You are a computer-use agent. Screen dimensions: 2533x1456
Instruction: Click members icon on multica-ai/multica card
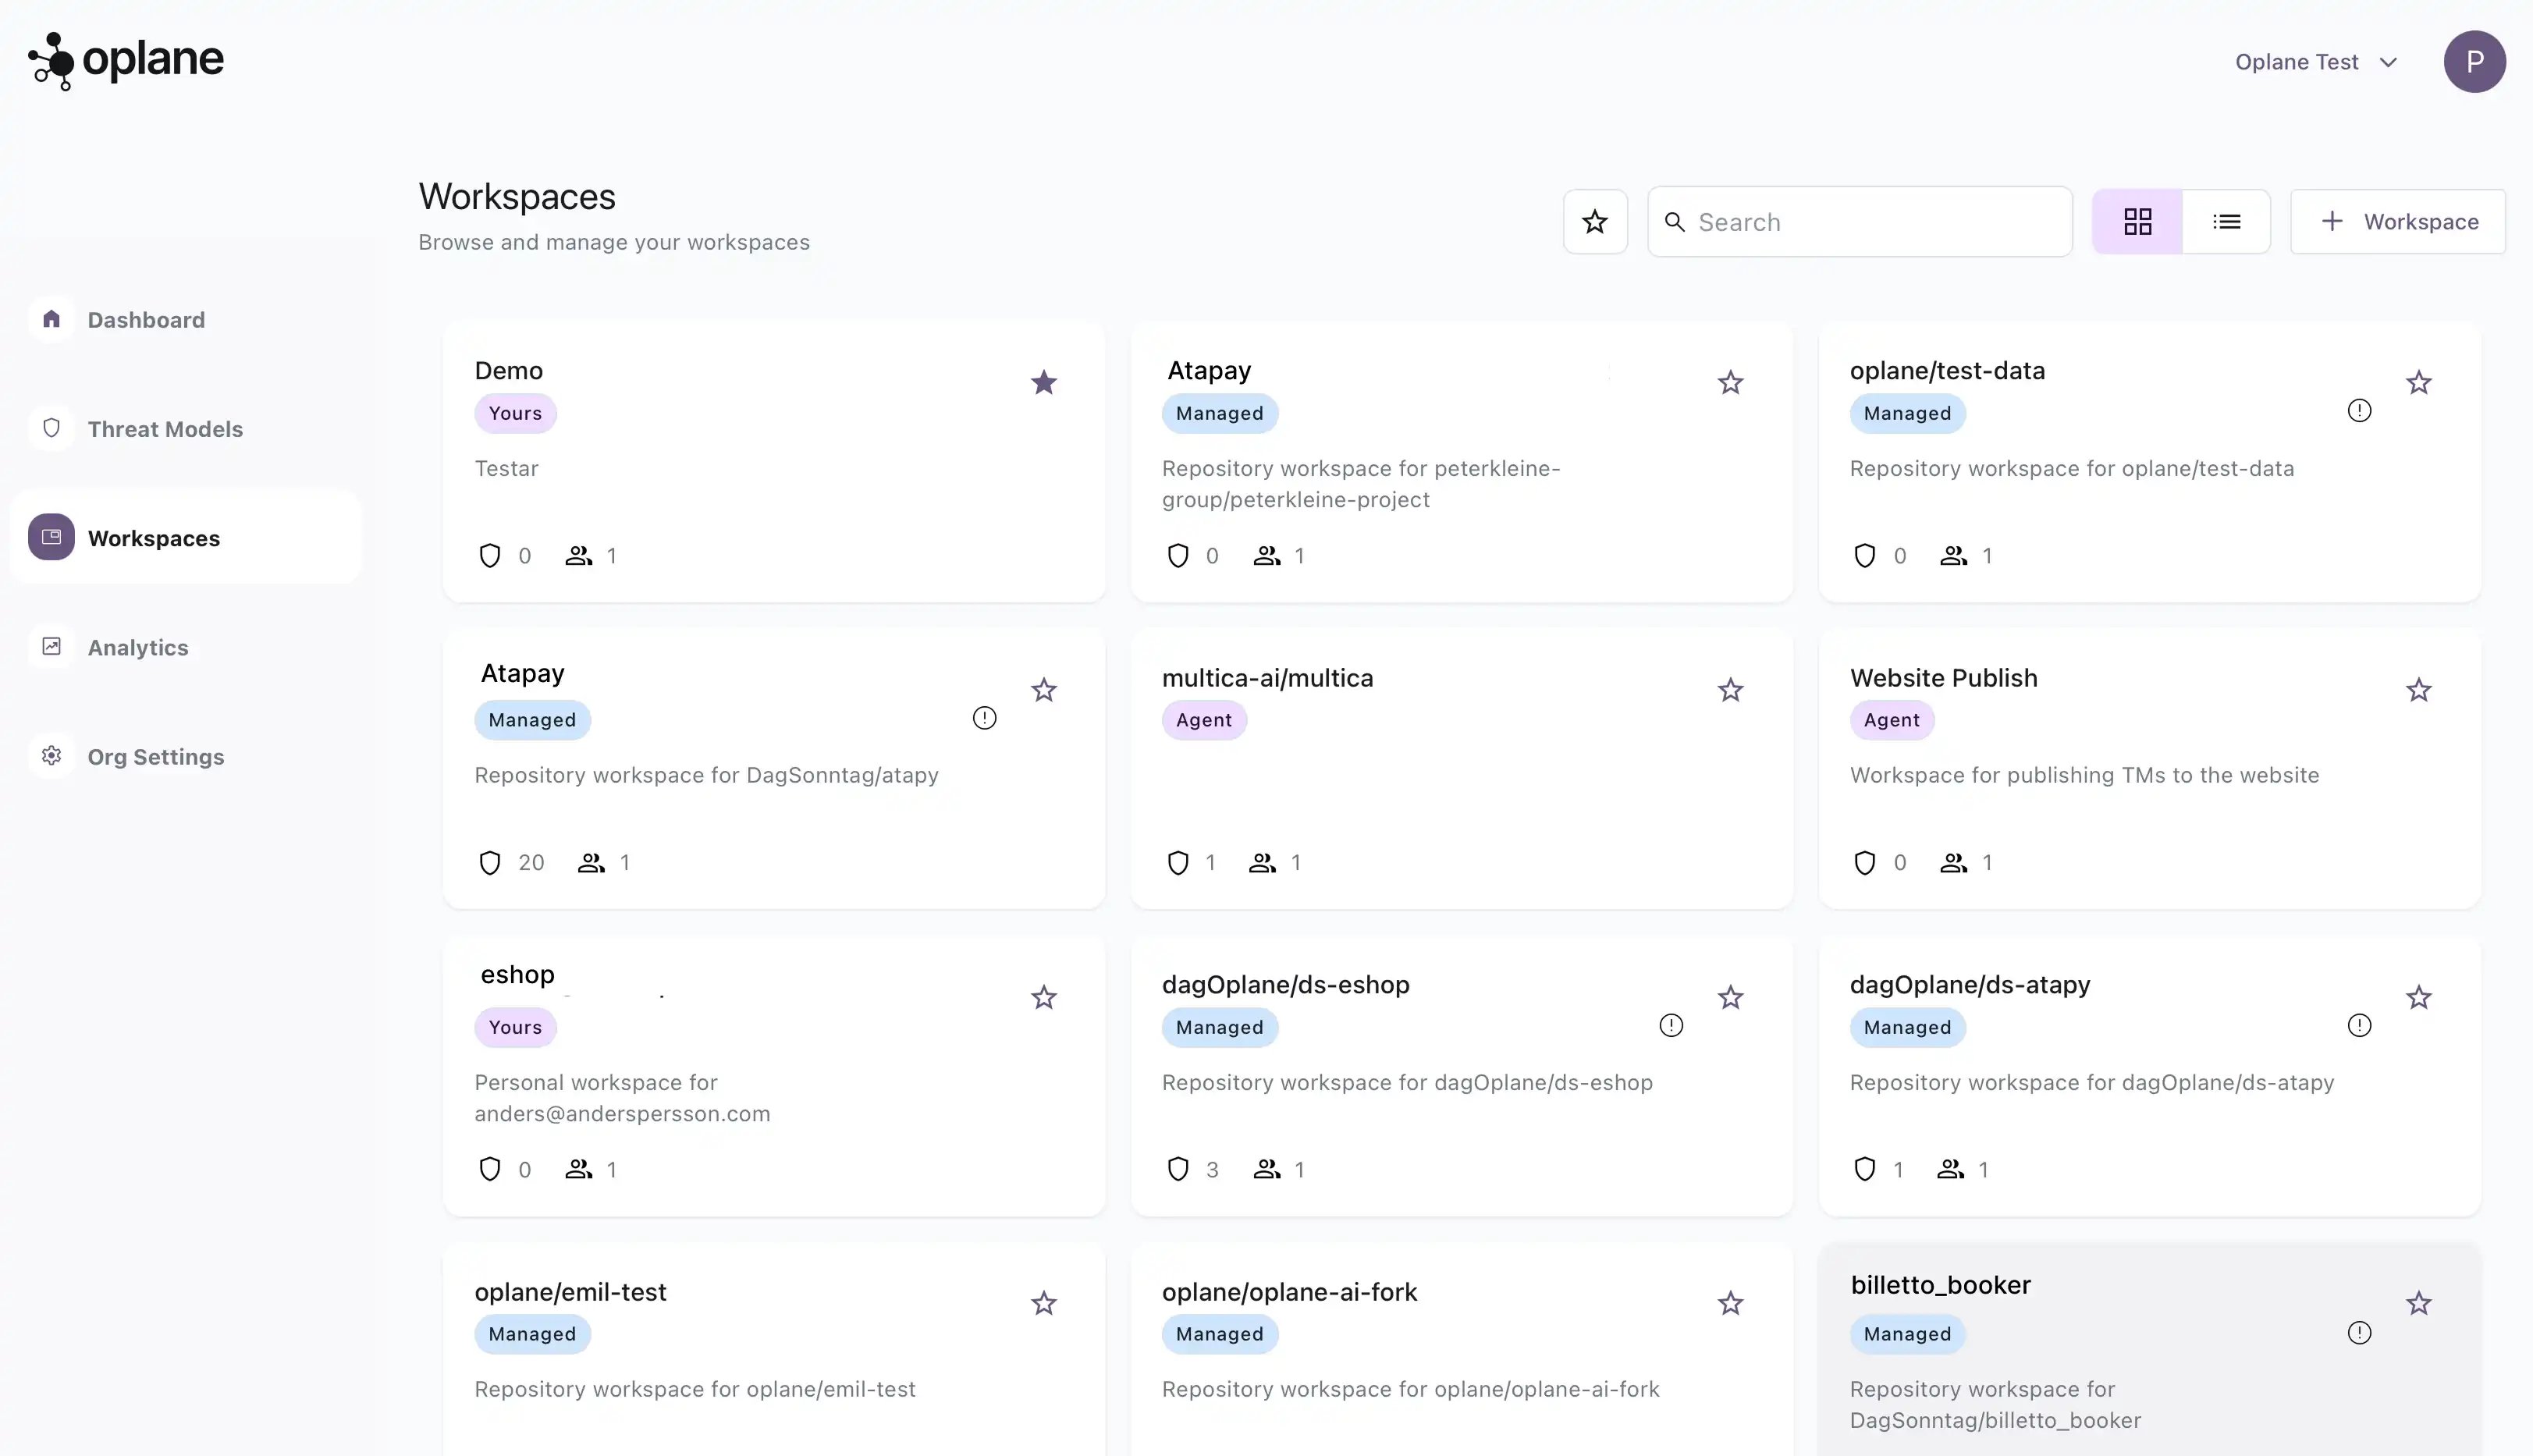[1262, 863]
